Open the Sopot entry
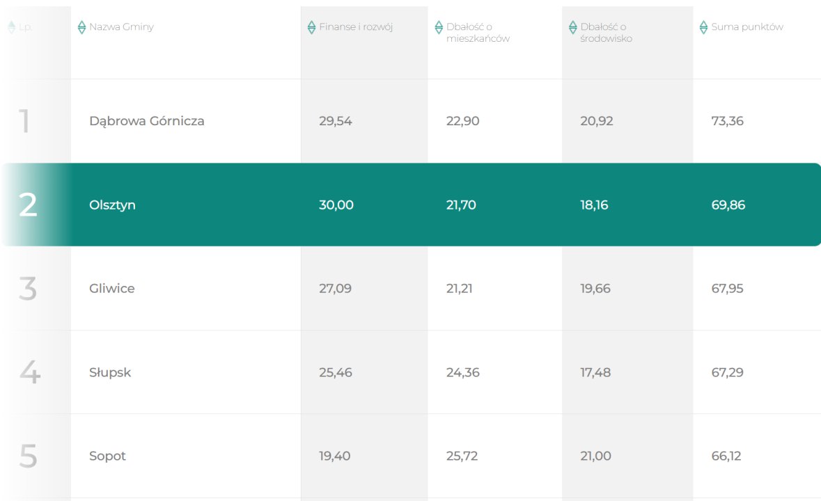 tap(107, 456)
